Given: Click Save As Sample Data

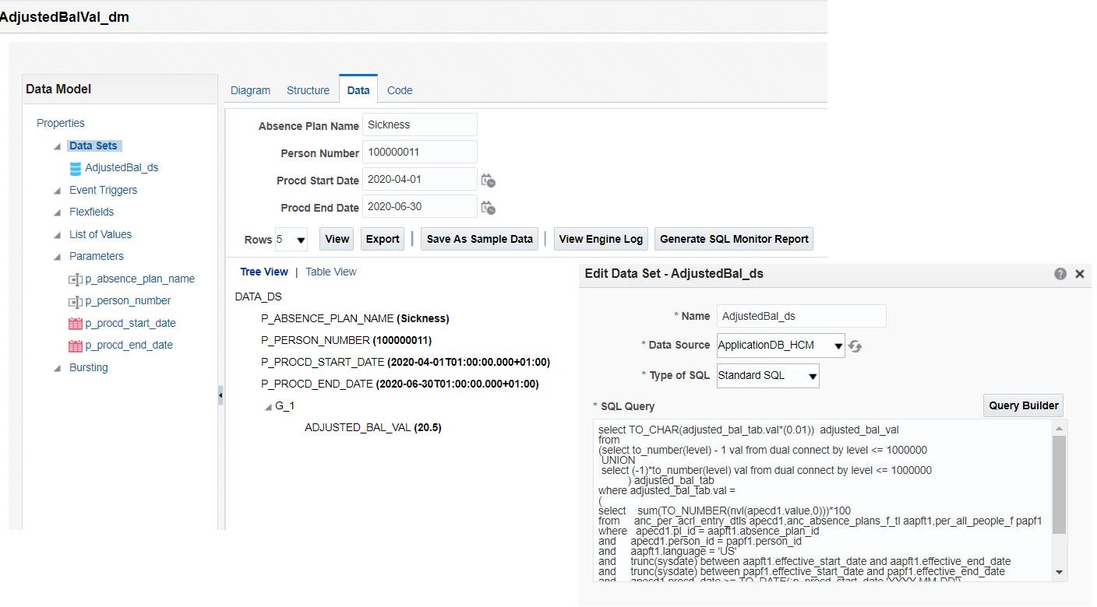Looking at the screenshot, I should 478,239.
